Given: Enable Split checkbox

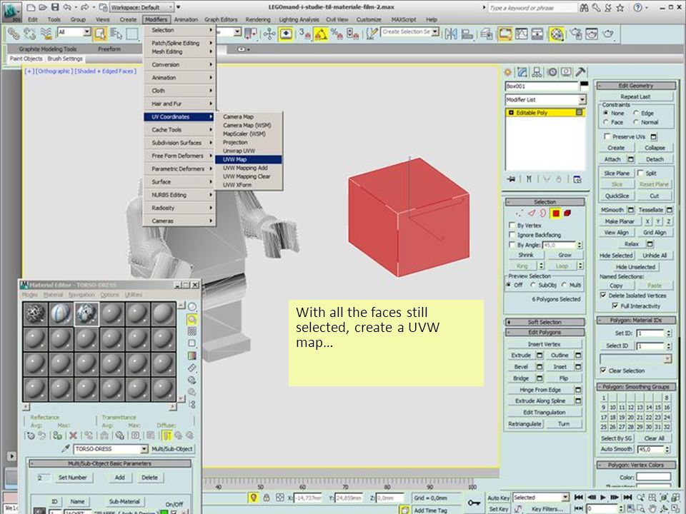Looking at the screenshot, I should click(x=640, y=173).
